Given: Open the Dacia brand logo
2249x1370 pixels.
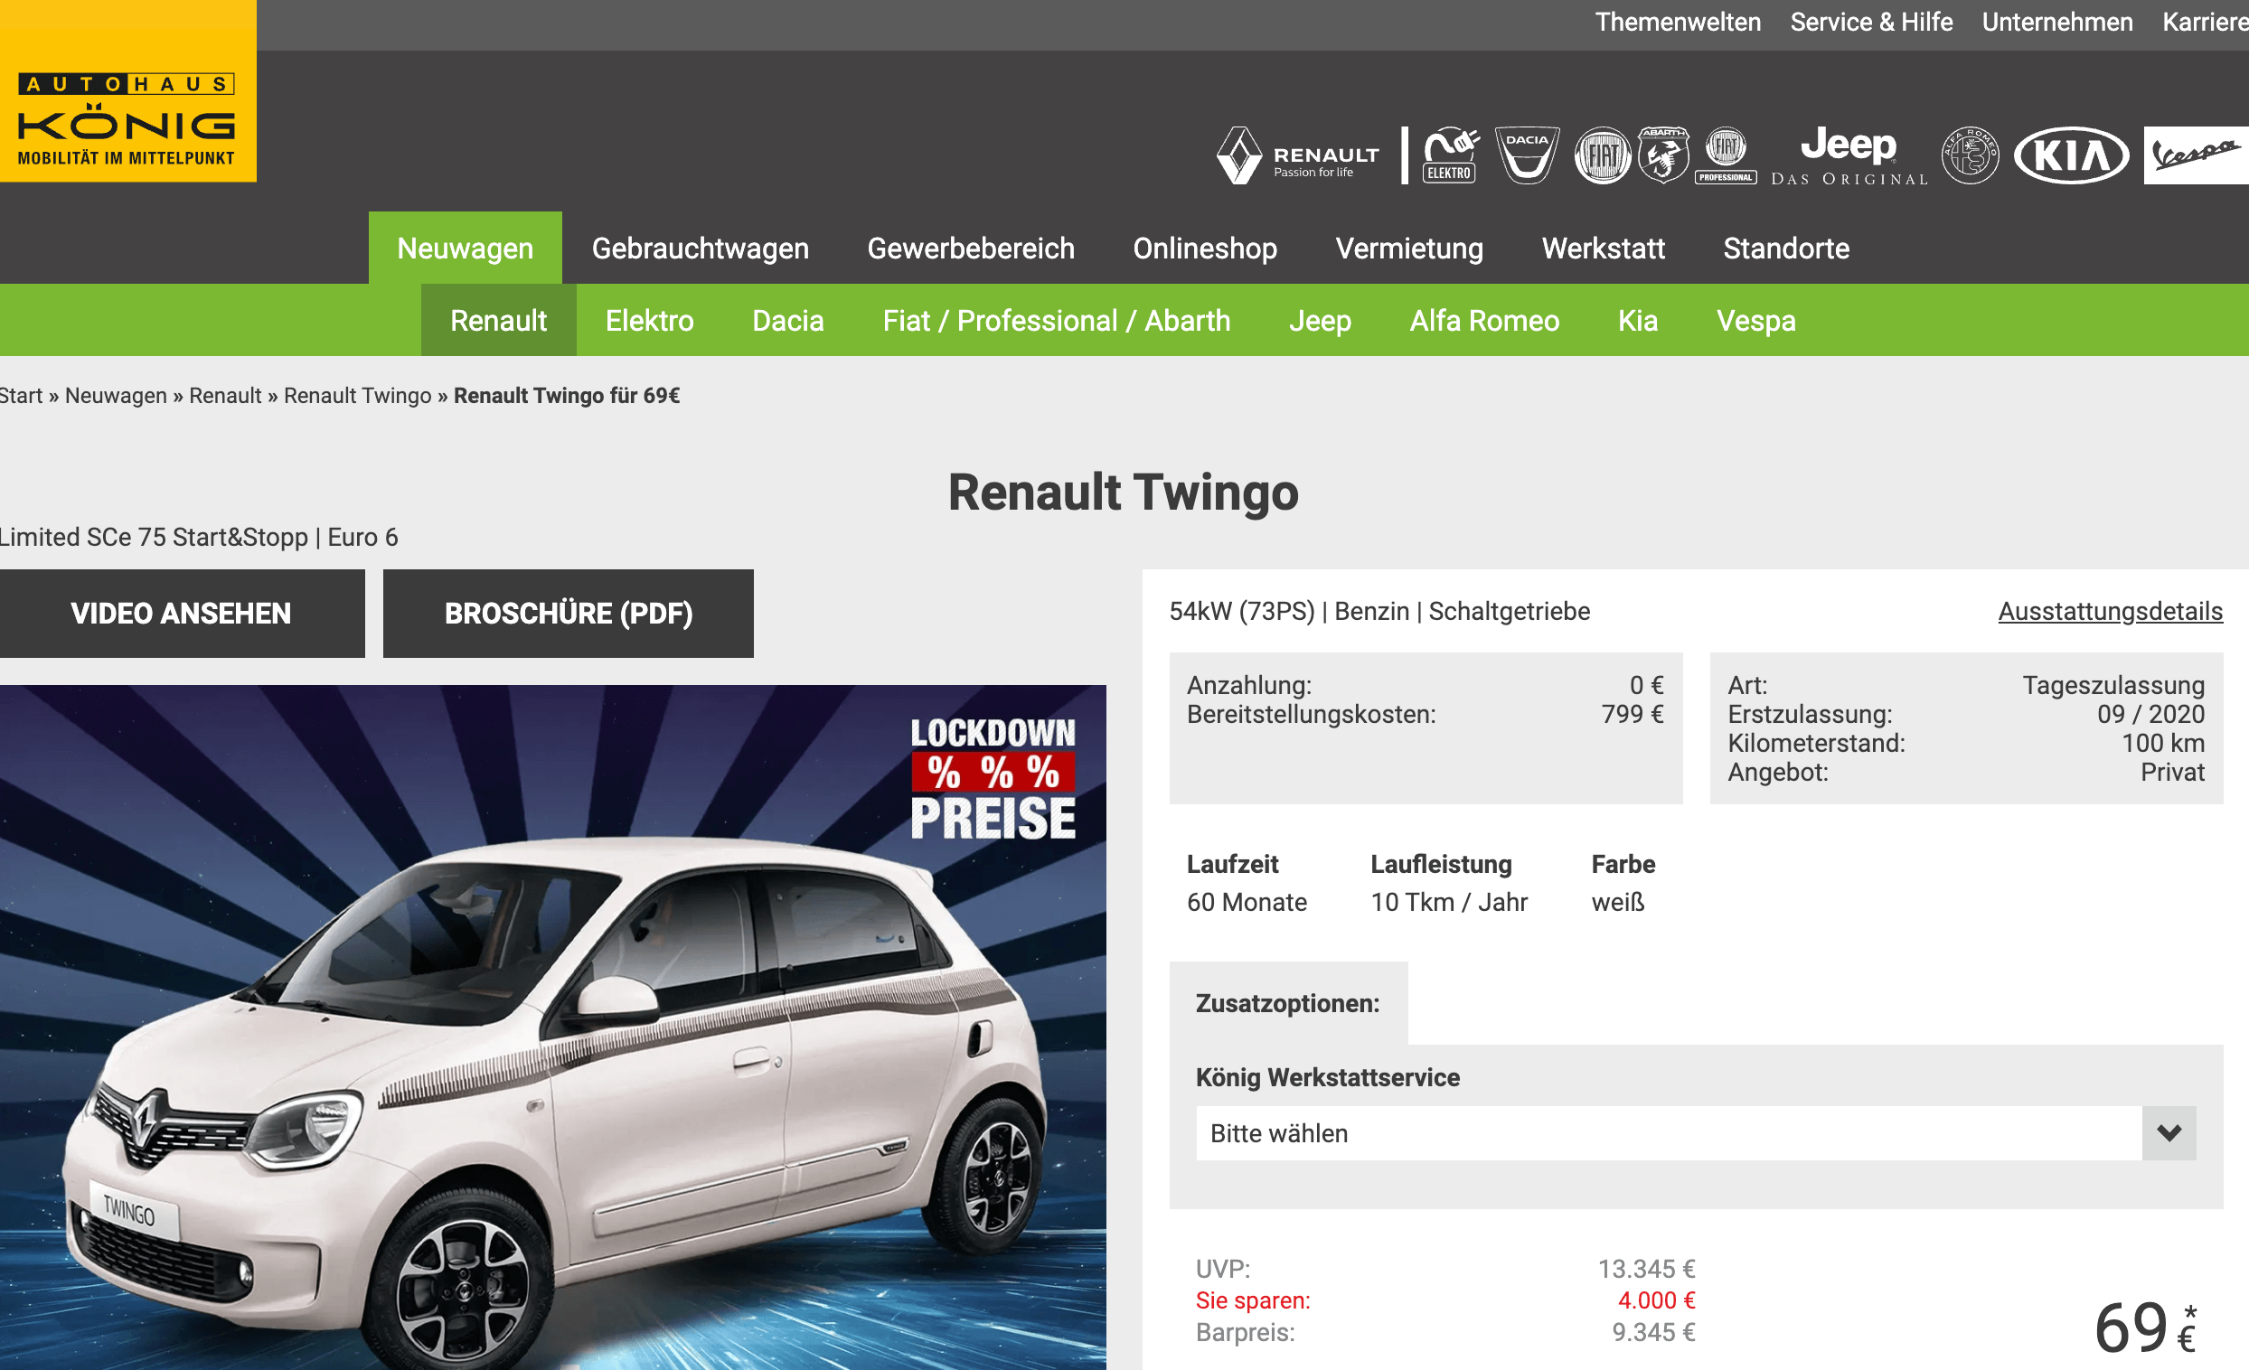Looking at the screenshot, I should point(1527,155).
